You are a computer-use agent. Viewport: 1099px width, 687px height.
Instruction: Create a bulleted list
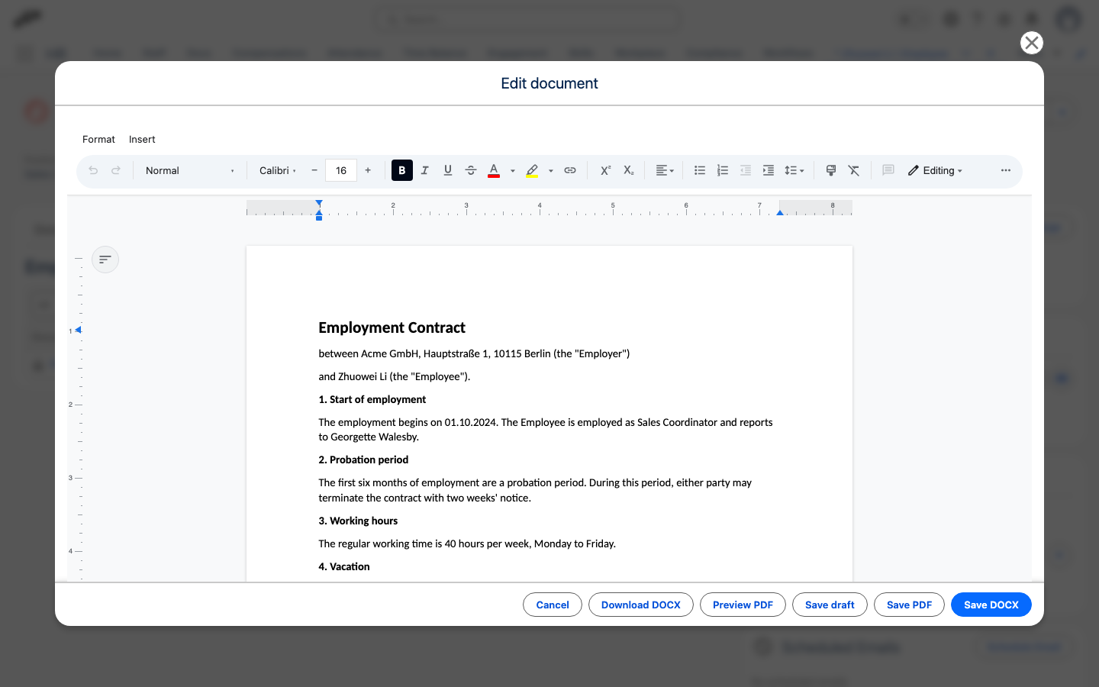coord(700,170)
